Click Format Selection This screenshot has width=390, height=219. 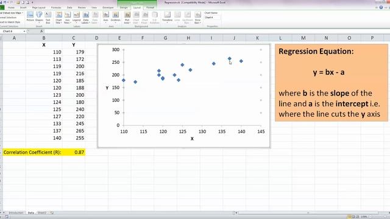(8, 18)
